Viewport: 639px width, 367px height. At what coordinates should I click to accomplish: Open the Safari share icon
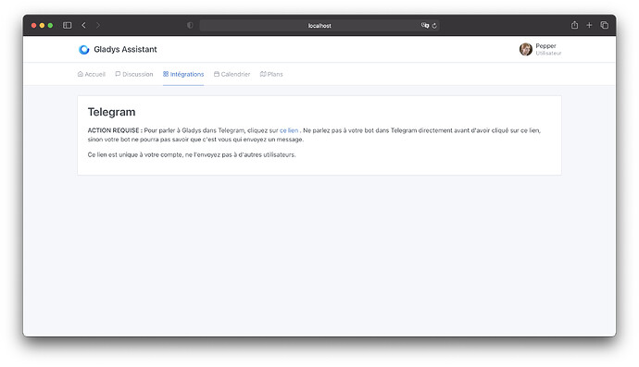[x=574, y=25]
